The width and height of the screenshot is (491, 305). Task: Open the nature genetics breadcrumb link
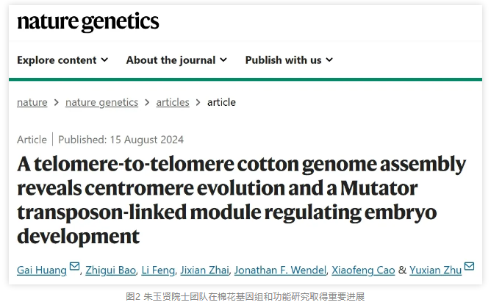point(101,102)
